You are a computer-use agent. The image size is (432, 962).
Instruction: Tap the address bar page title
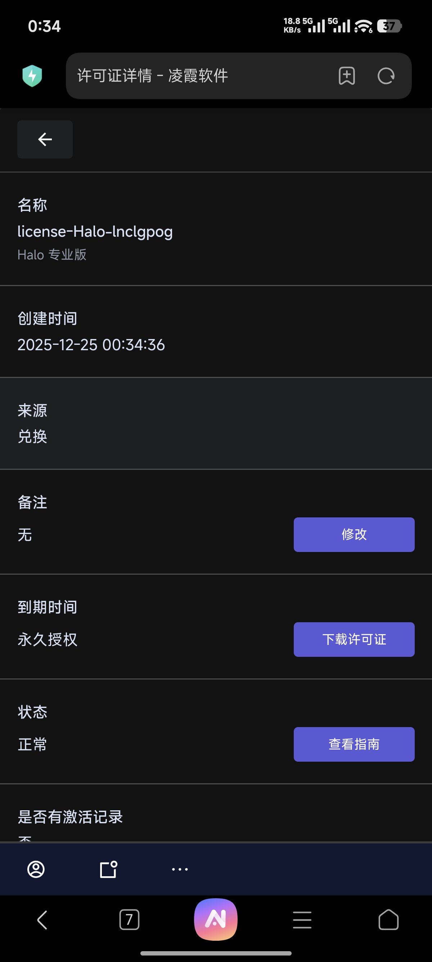point(153,76)
